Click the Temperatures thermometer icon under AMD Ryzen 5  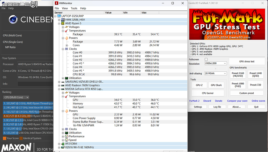coord(67,31)
